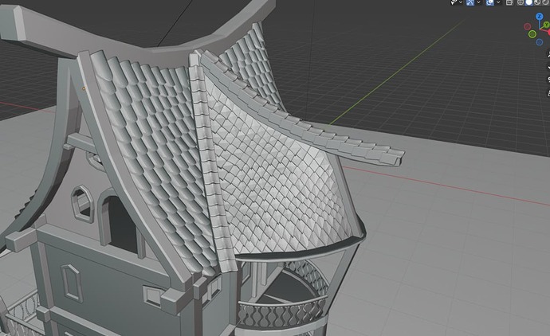550x336 pixels.
Task: Open the overlays options dropdown arrow
Action: pos(498,2)
